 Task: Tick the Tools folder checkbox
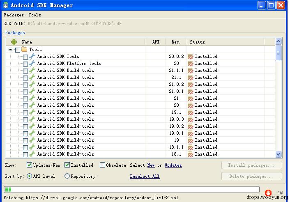click(x=18, y=50)
